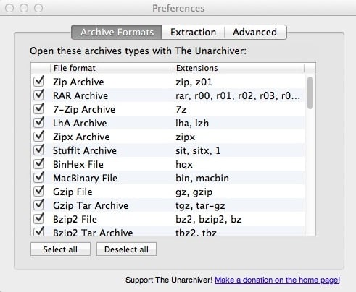
Task: Click the Select all button
Action: point(60,249)
